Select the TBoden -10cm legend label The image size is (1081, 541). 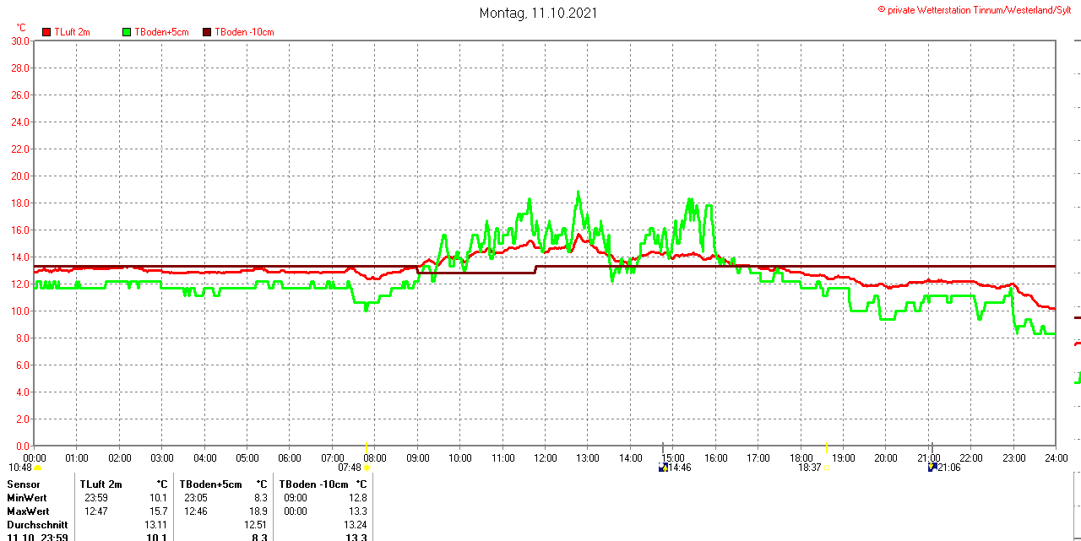tap(244, 32)
